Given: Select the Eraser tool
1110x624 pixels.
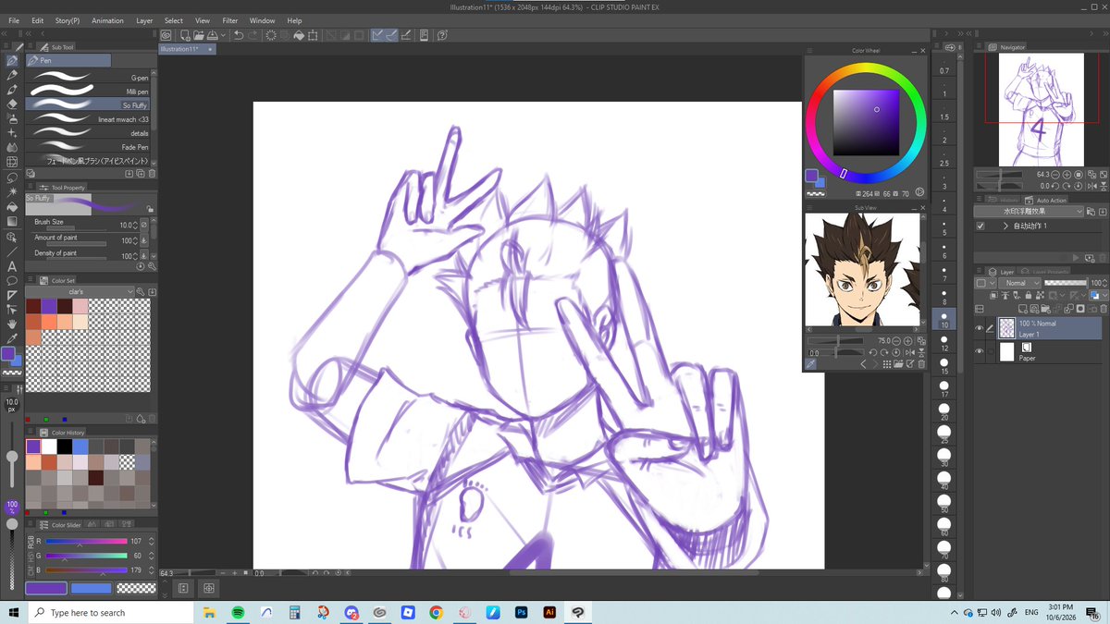Looking at the screenshot, I should pos(12,104).
